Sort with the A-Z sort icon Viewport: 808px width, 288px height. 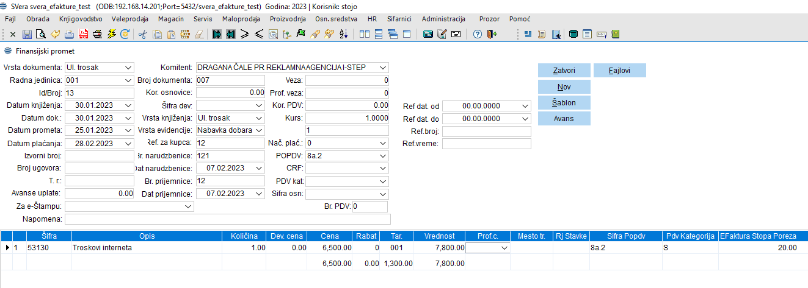[x=343, y=34]
